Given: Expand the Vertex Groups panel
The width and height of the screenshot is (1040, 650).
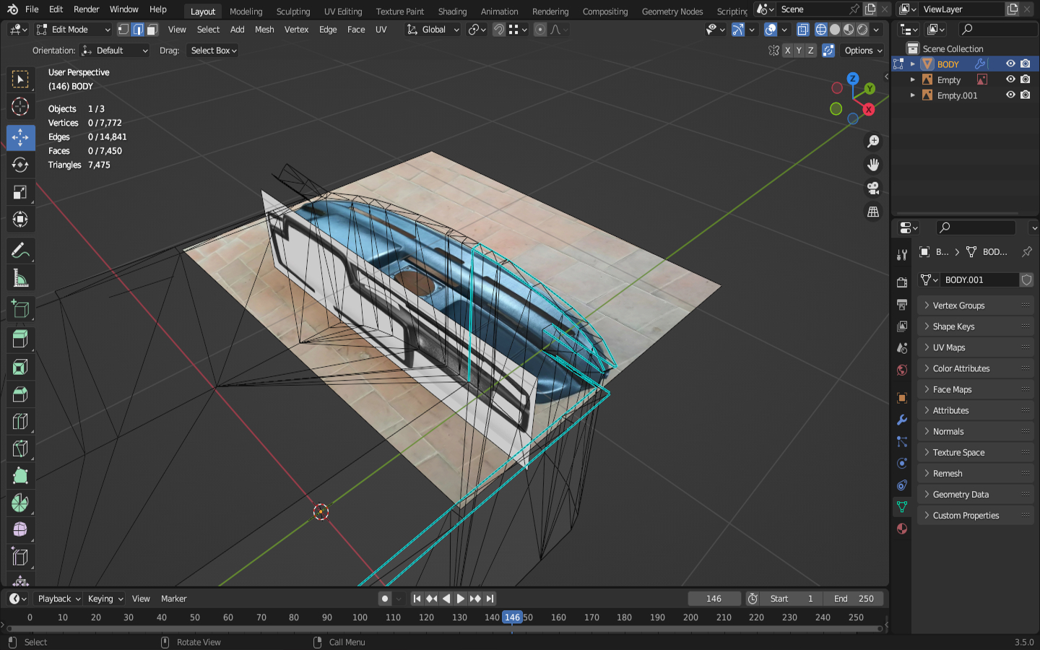Looking at the screenshot, I should tap(975, 305).
